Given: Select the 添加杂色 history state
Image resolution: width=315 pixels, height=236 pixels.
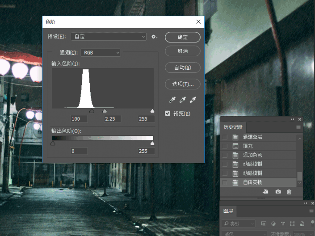Looking at the screenshot, I should click(259, 155).
